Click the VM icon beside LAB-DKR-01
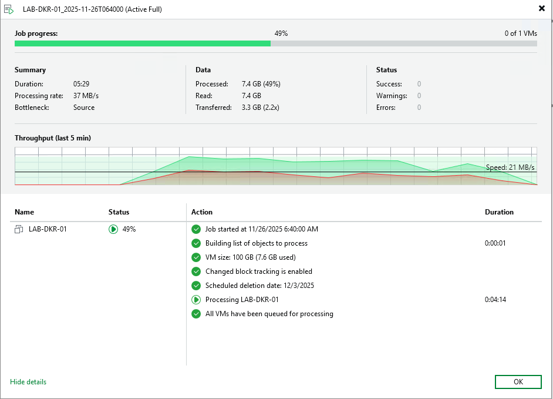 pyautogui.click(x=19, y=229)
